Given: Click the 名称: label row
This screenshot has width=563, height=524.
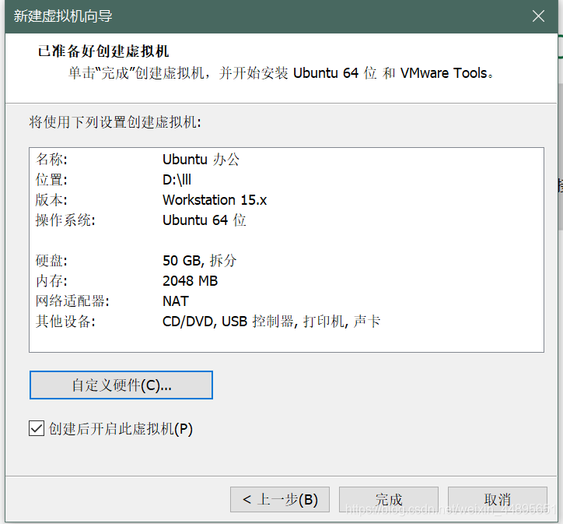Looking at the screenshot, I should pyautogui.click(x=51, y=159).
